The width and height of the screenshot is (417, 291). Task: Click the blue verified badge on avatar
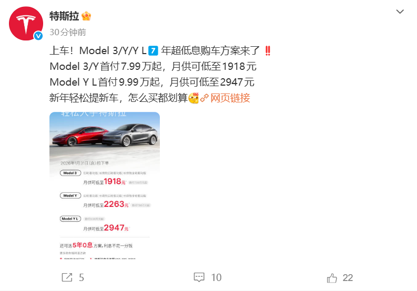(x=38, y=36)
